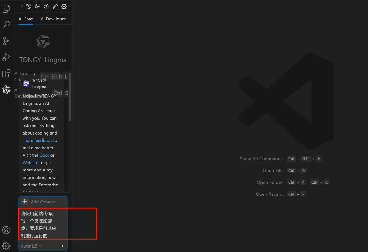The width and height of the screenshot is (368, 252).
Task: Click the 'T.' icon in panel toolbar
Action: tap(22, 7)
